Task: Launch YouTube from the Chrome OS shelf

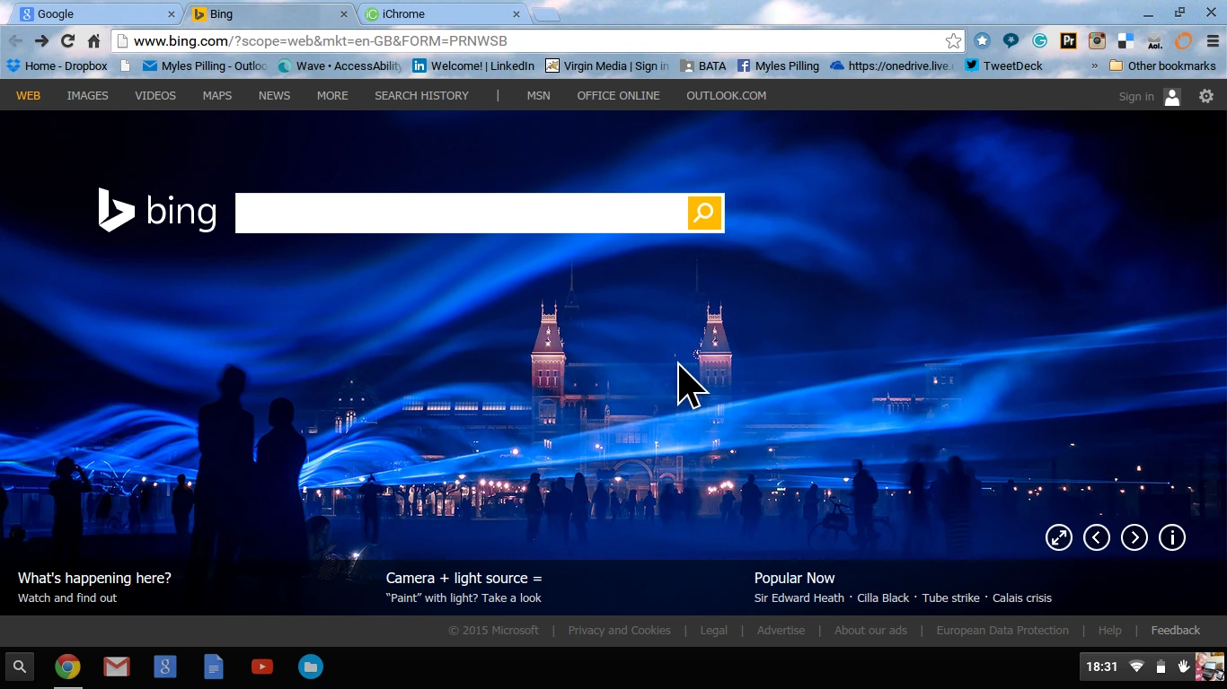Action: pos(262,667)
